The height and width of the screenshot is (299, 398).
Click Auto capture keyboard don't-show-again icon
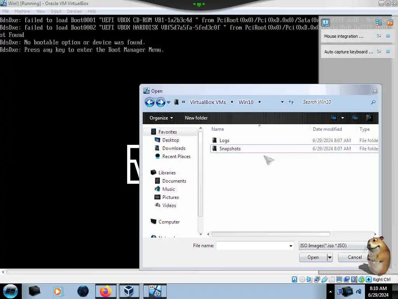click(x=379, y=52)
